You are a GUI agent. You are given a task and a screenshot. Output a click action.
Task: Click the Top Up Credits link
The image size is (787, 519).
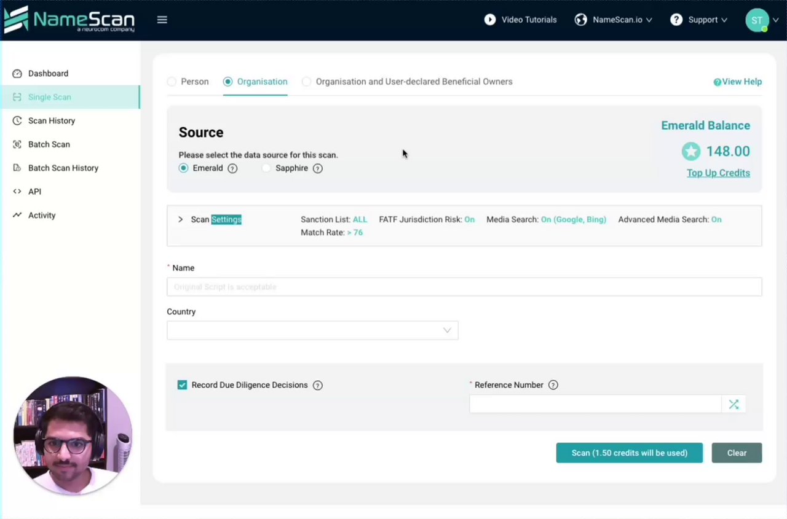pyautogui.click(x=718, y=173)
